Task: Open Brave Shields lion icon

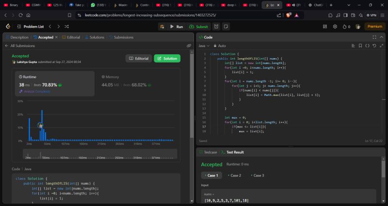Action: pos(288,15)
